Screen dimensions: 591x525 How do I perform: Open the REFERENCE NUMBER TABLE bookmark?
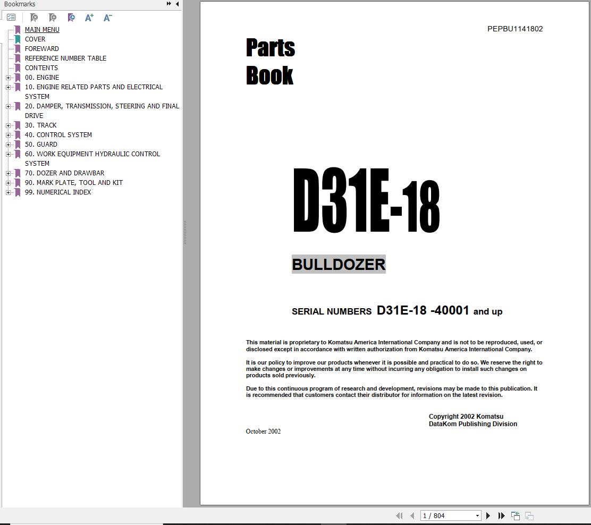tap(65, 58)
